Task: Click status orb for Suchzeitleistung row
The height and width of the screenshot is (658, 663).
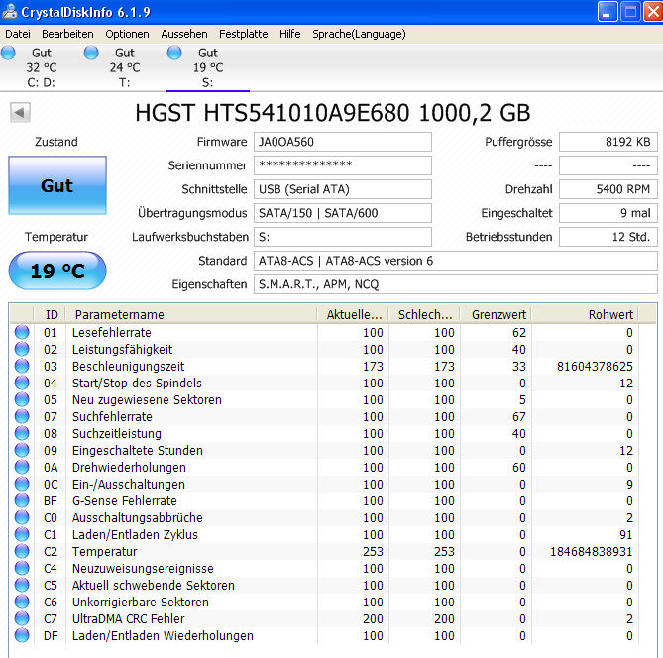Action: tap(22, 433)
